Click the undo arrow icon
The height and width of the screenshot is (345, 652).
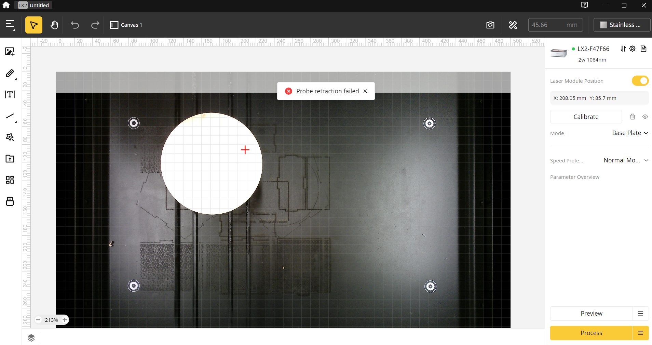[75, 25]
